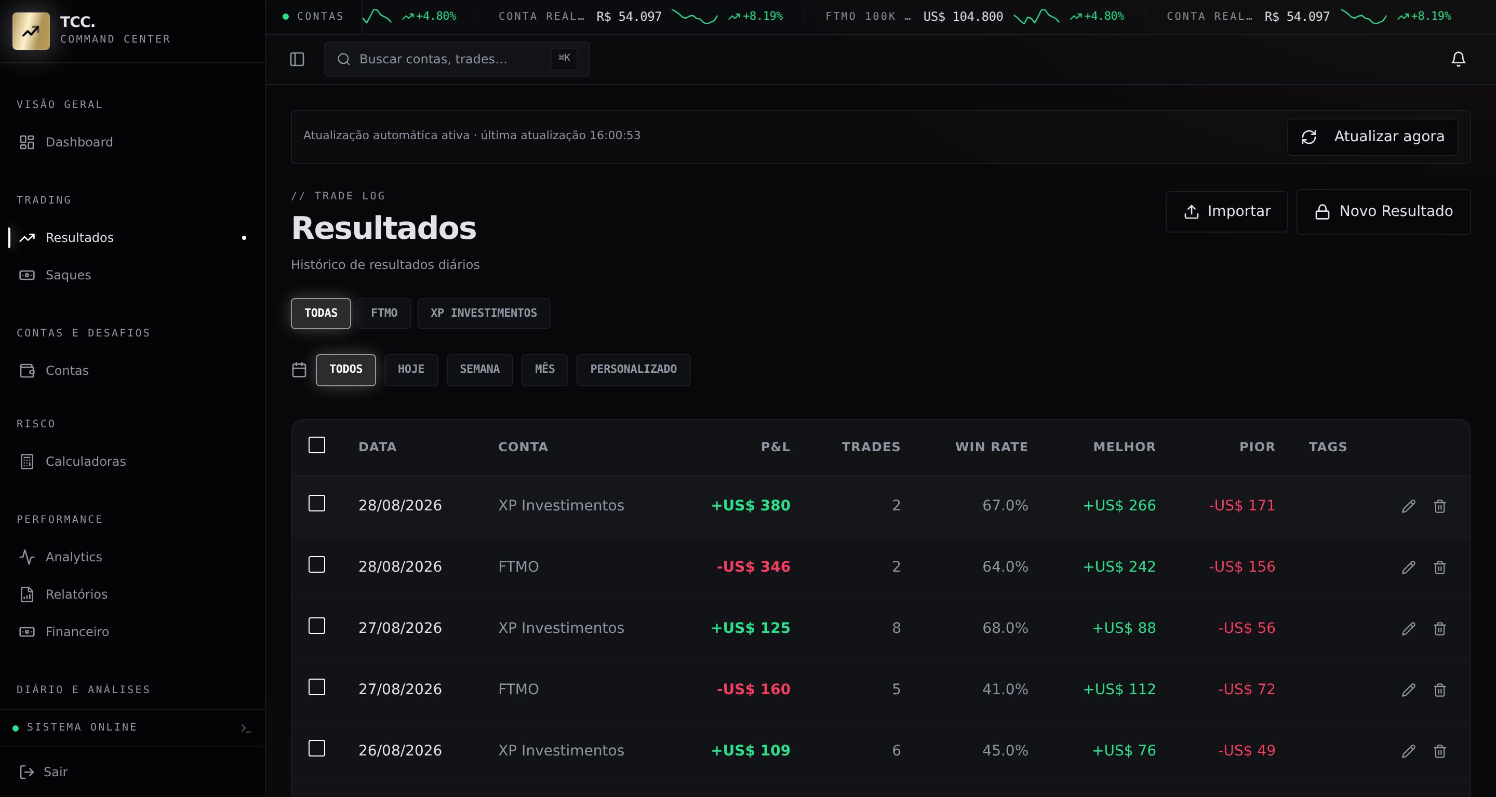Edit the 26/08/2026 XP Investimentos row
Viewport: 1496px width, 797px height.
tap(1408, 751)
